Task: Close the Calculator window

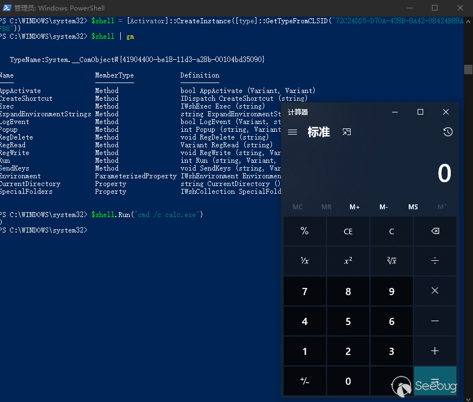Action: pyautogui.click(x=446, y=112)
